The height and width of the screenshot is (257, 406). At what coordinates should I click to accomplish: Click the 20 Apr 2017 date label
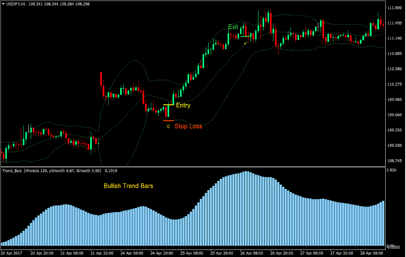[x=12, y=252]
